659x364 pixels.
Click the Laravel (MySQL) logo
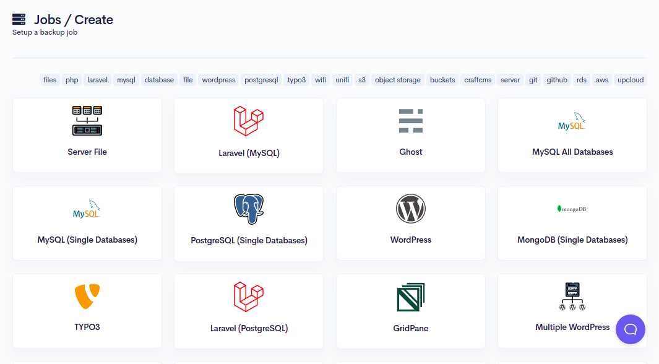tap(249, 121)
